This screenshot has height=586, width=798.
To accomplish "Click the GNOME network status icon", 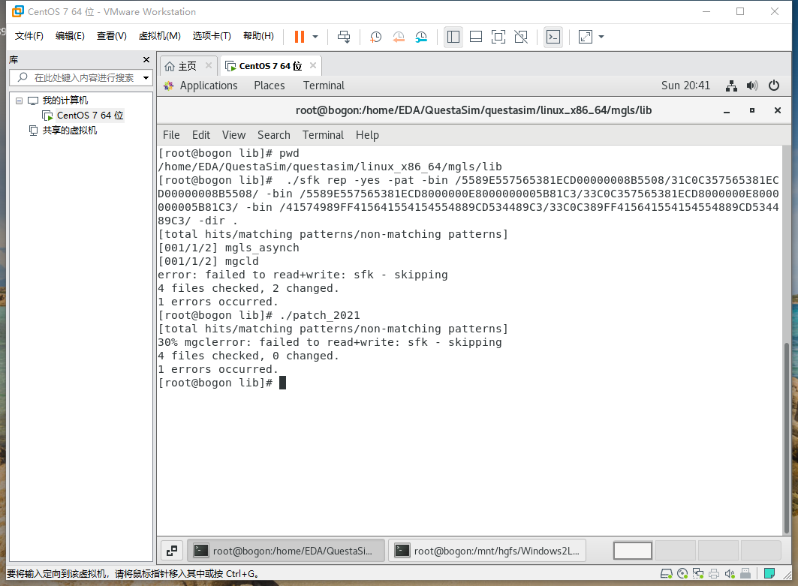I will click(x=731, y=86).
